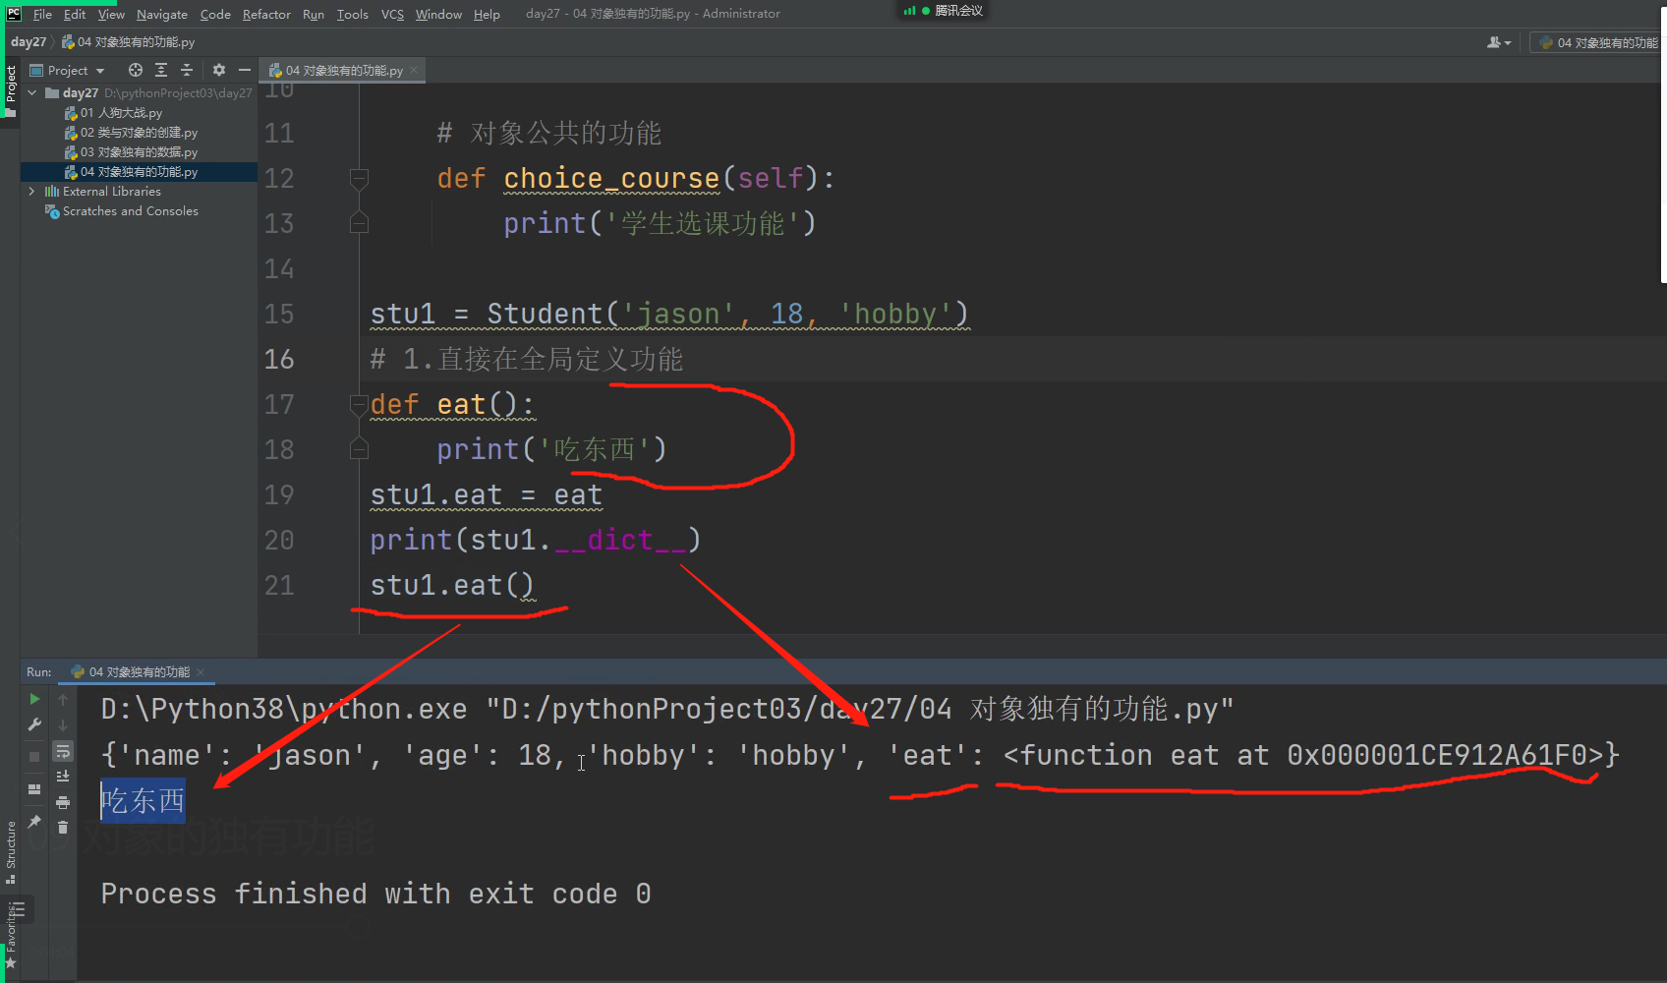Open the Edit menu

point(75,15)
